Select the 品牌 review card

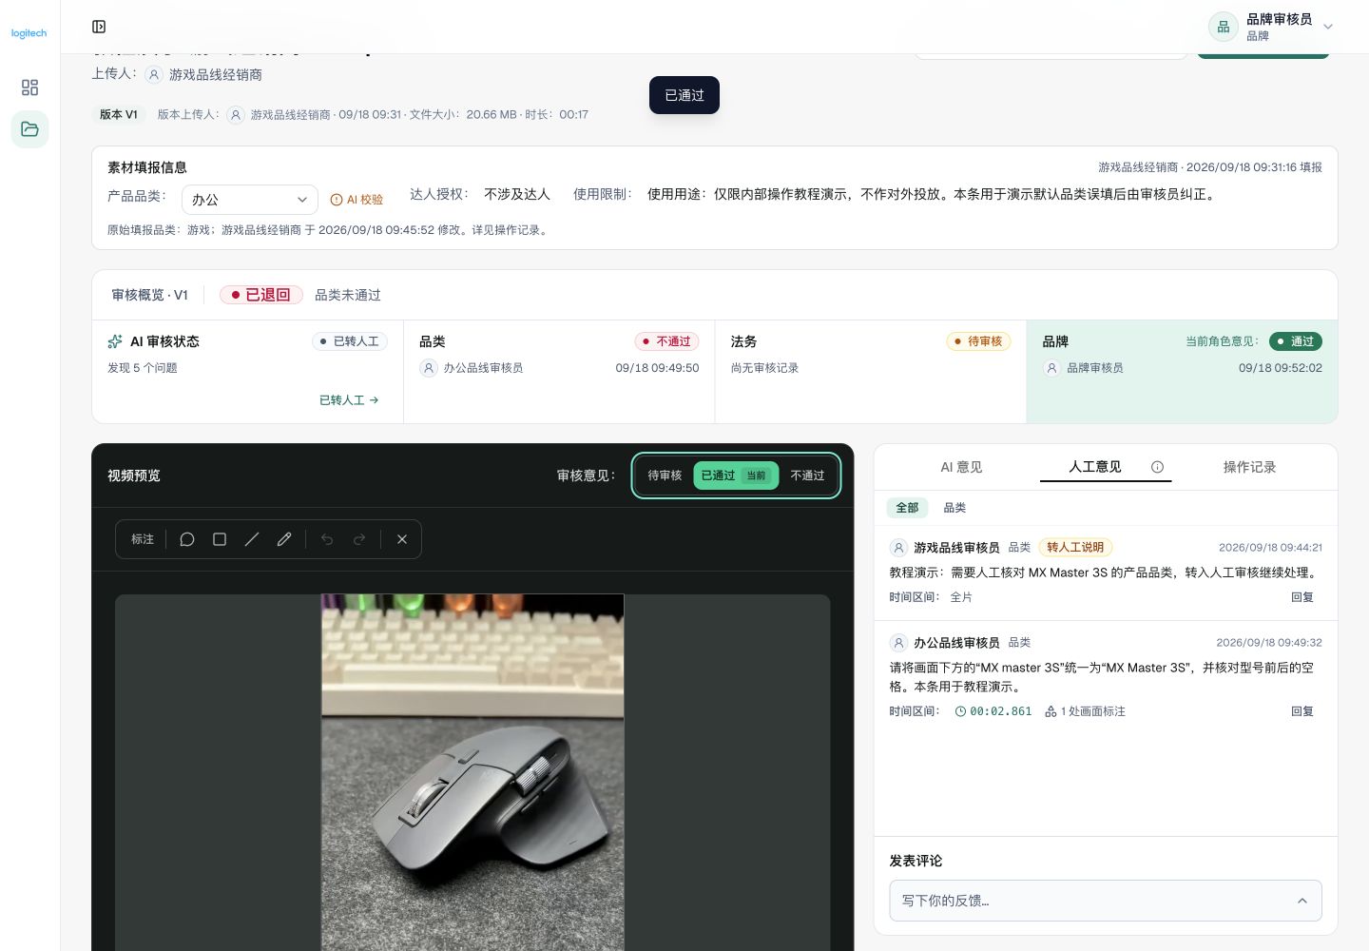pyautogui.click(x=1182, y=372)
